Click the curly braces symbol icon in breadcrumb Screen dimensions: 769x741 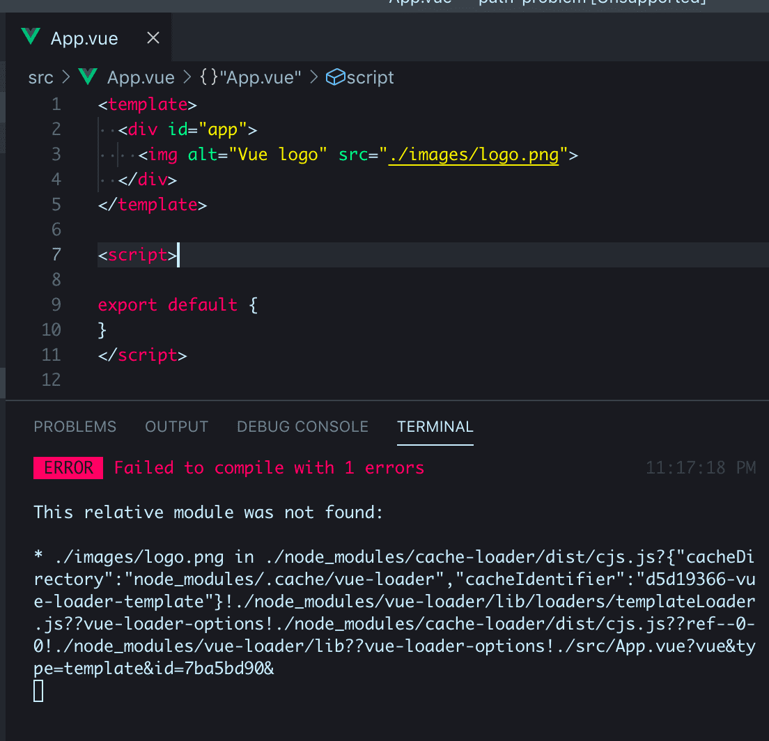(x=208, y=77)
